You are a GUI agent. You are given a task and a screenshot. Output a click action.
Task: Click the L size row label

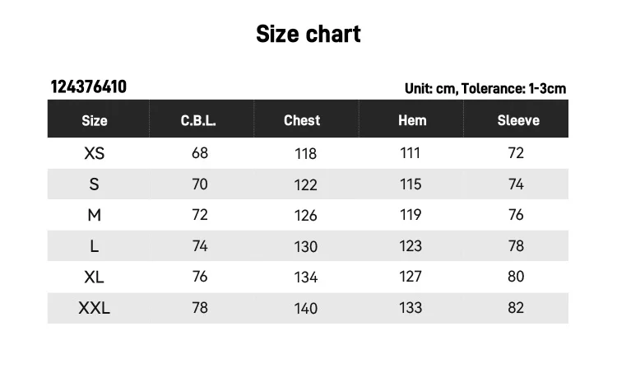[x=95, y=246]
